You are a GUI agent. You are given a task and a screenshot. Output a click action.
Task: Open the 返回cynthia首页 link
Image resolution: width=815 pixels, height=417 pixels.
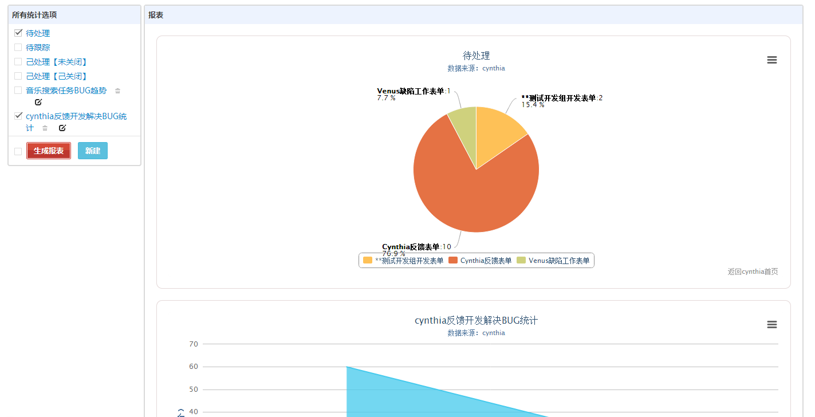[753, 272]
